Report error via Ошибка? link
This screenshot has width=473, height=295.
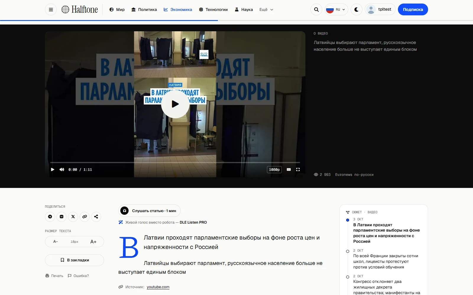tap(78, 276)
